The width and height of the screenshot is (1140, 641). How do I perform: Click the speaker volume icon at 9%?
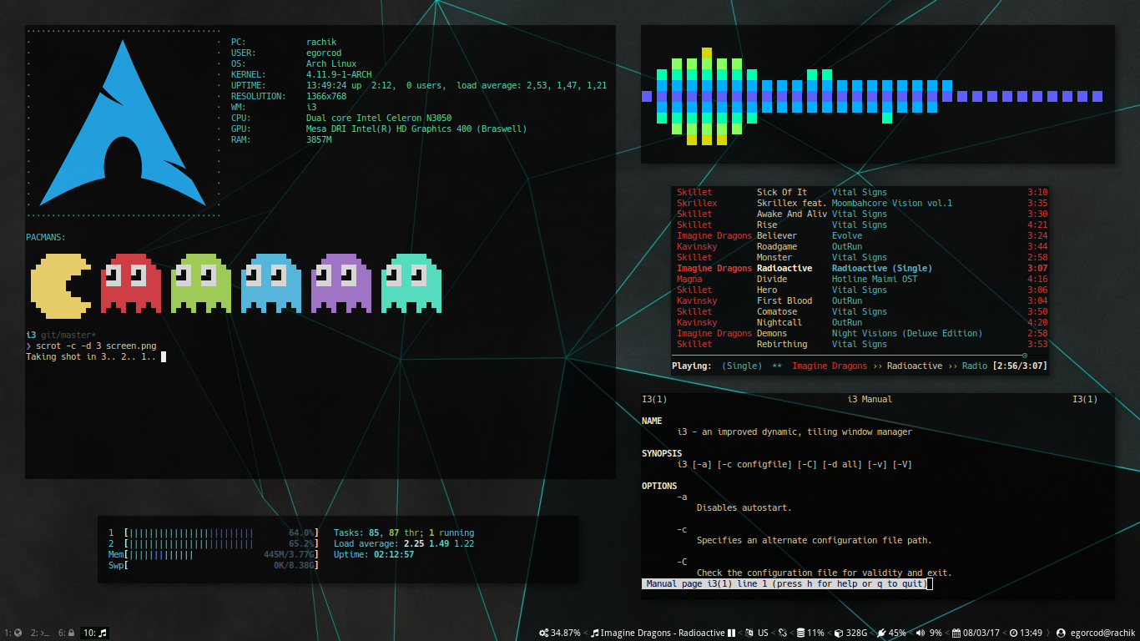[x=921, y=633]
